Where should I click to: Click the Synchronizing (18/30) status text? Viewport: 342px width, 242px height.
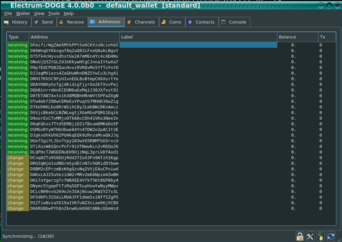pyautogui.click(x=28, y=236)
